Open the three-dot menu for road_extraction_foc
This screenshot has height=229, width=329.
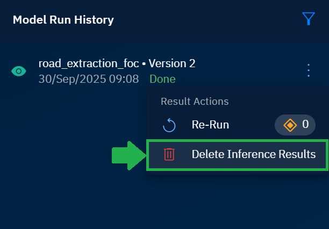click(x=308, y=70)
